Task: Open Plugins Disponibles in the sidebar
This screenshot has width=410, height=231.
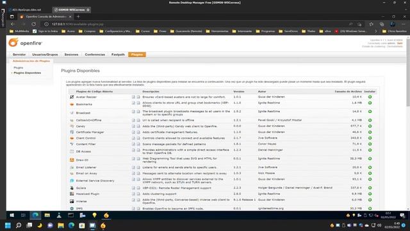Action: (27, 73)
